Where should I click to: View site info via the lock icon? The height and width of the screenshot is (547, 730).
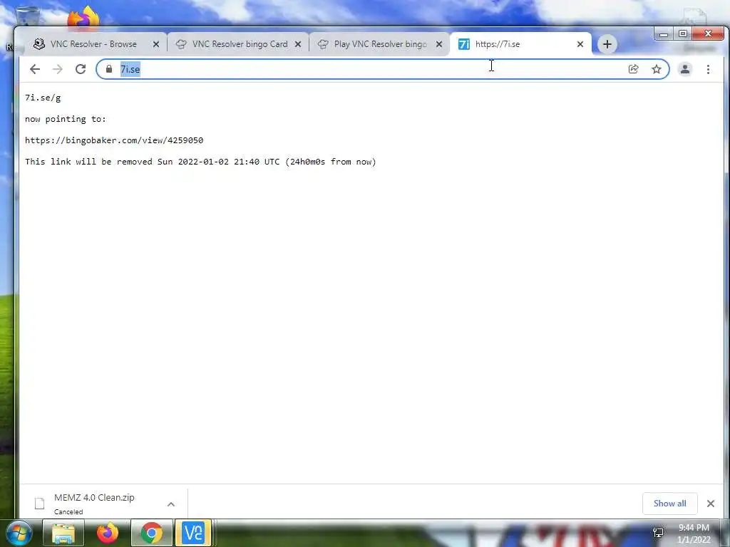pyautogui.click(x=109, y=69)
